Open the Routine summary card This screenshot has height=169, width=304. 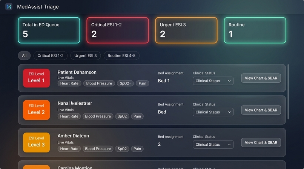click(x=255, y=30)
